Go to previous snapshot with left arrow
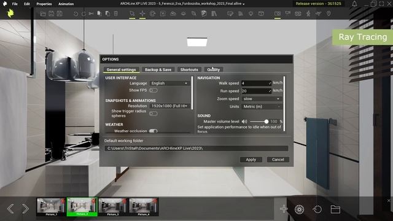Screen dimensions: 393x221 tap(10, 209)
